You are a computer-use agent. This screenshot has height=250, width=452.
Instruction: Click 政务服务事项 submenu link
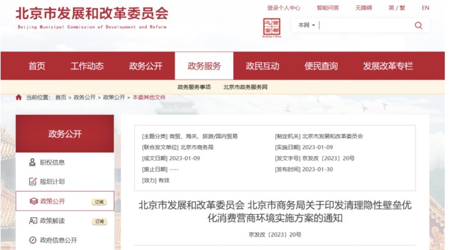pos(194,87)
